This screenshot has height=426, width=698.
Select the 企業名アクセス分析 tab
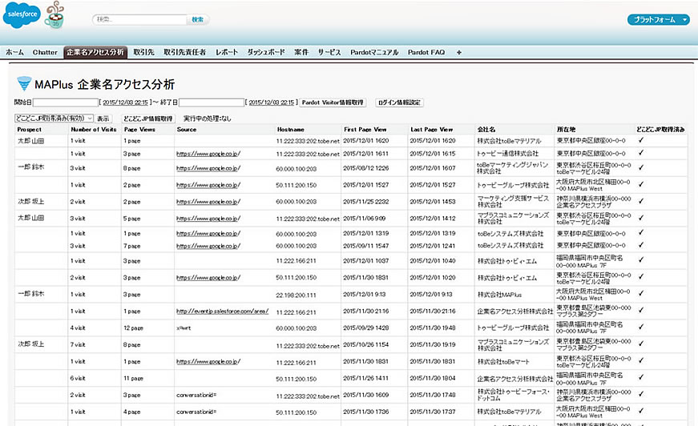[x=95, y=53]
